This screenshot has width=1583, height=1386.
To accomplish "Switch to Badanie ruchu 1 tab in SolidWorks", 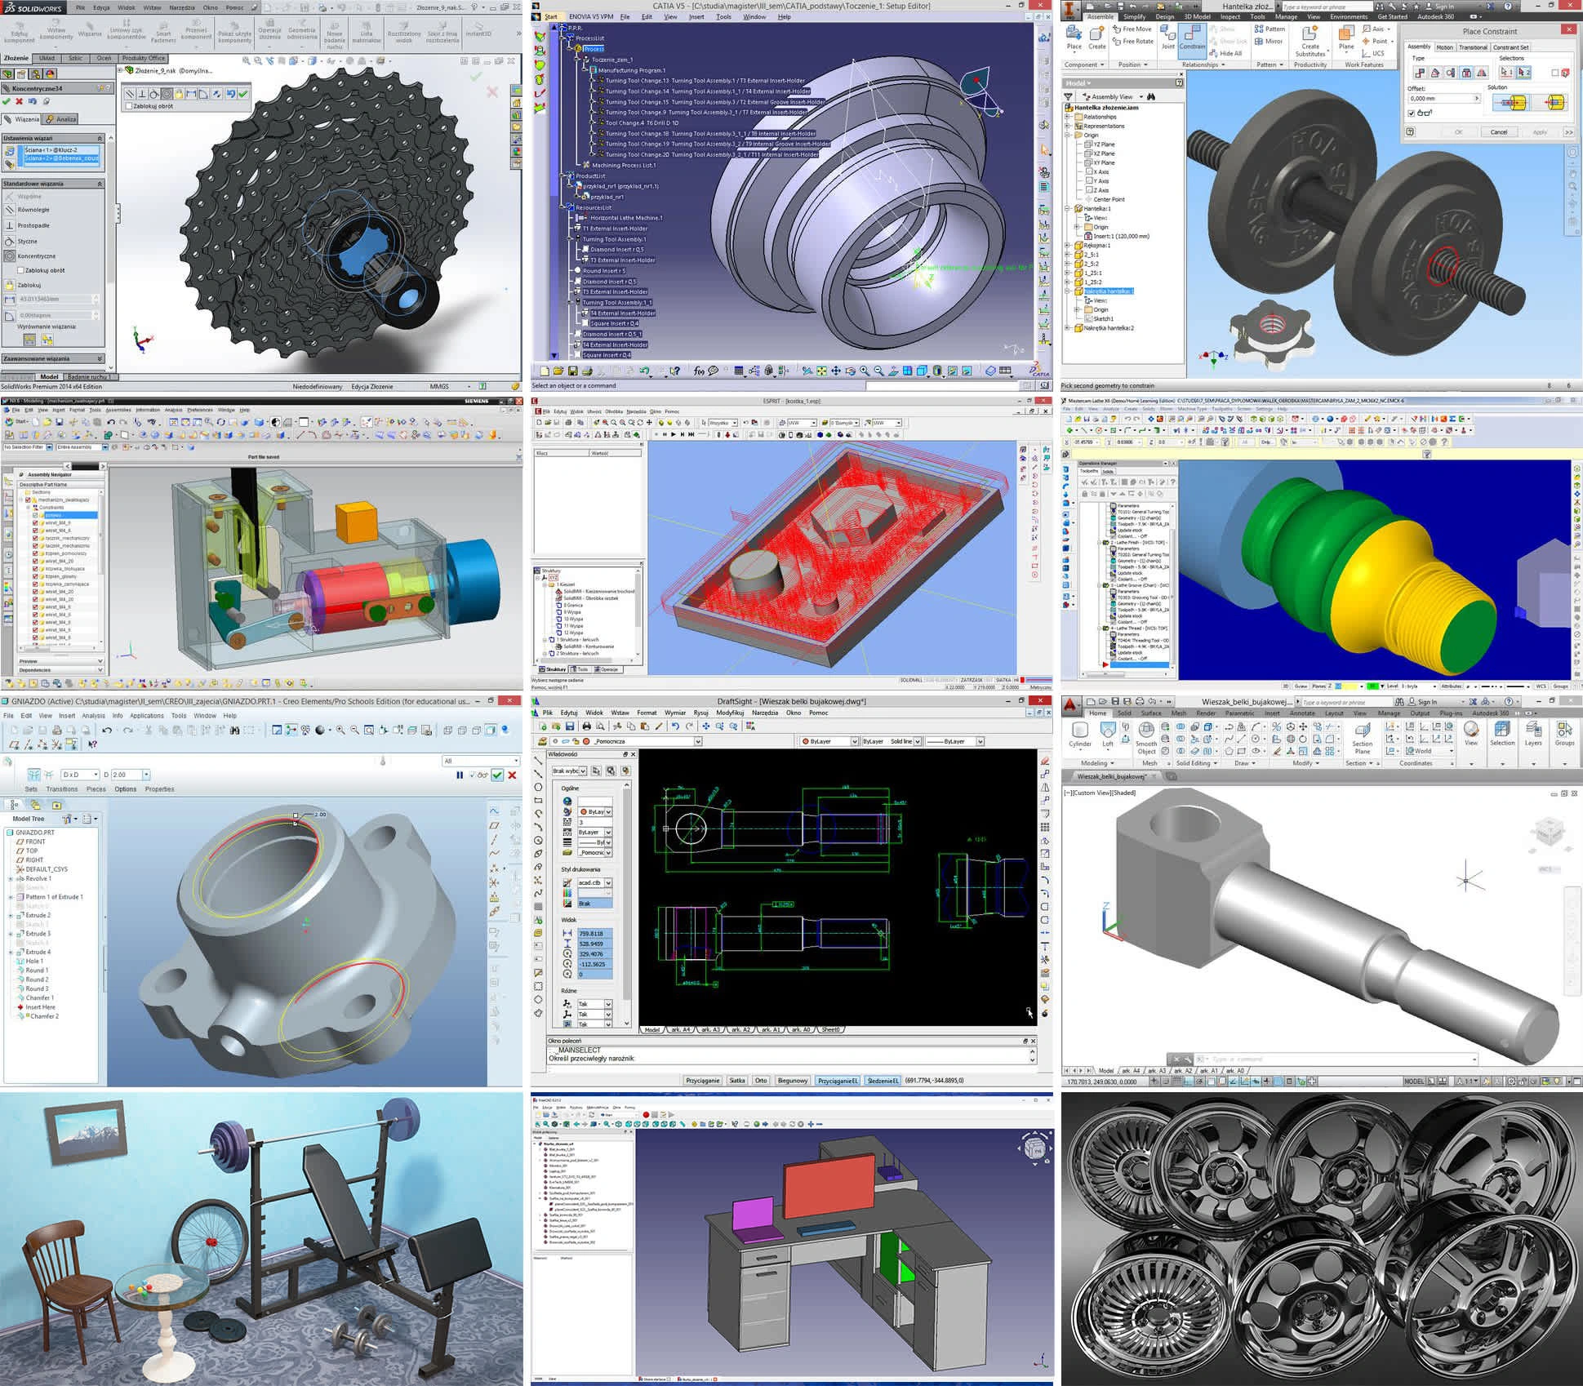I will point(89,377).
